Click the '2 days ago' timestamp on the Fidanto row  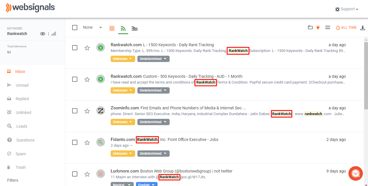(x=336, y=139)
